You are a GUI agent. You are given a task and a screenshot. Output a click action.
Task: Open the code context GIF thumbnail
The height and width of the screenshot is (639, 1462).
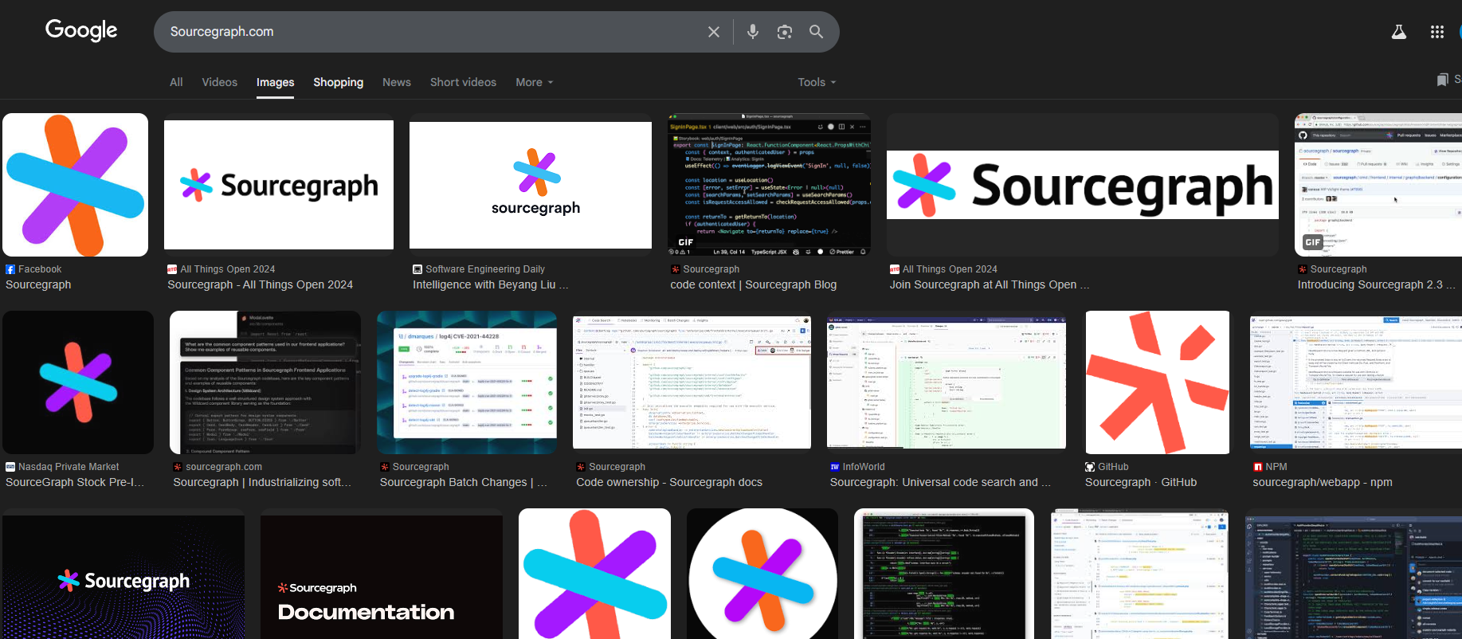pyautogui.click(x=769, y=185)
